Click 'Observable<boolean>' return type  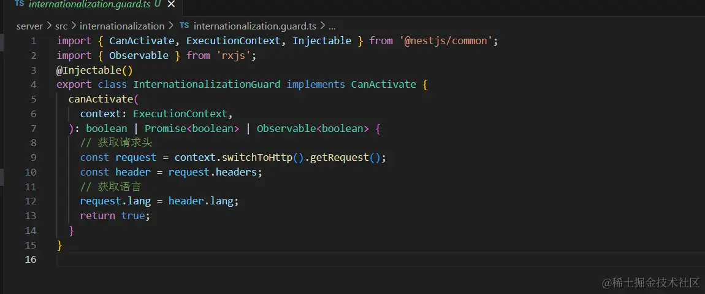point(313,128)
